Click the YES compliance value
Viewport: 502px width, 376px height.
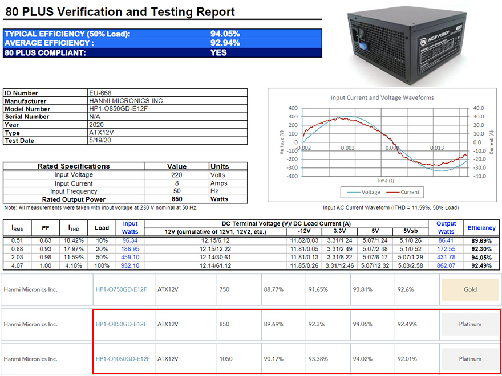(x=218, y=53)
